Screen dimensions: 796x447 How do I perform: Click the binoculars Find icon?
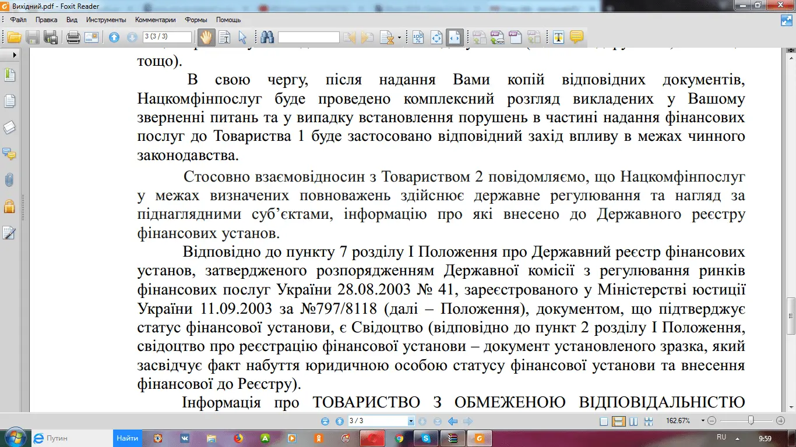267,37
